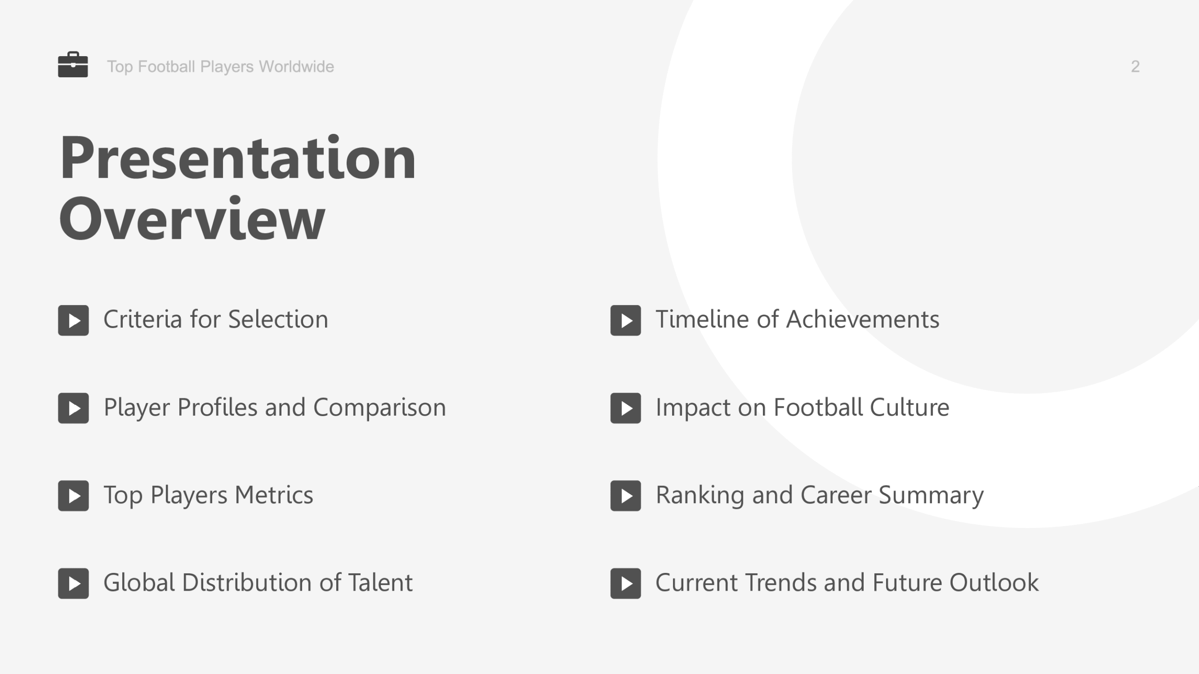Click play icon beside Player Profiles and Comparison
The image size is (1199, 674).
point(74,408)
